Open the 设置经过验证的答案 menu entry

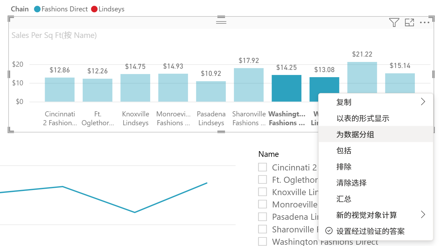point(376,231)
